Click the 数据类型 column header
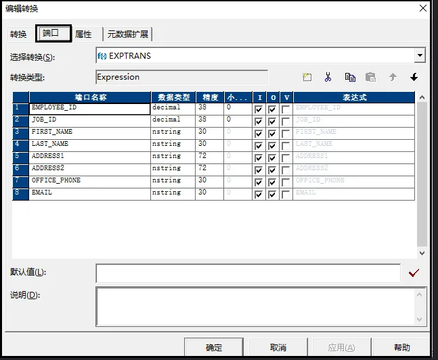438x360 pixels. [x=173, y=97]
